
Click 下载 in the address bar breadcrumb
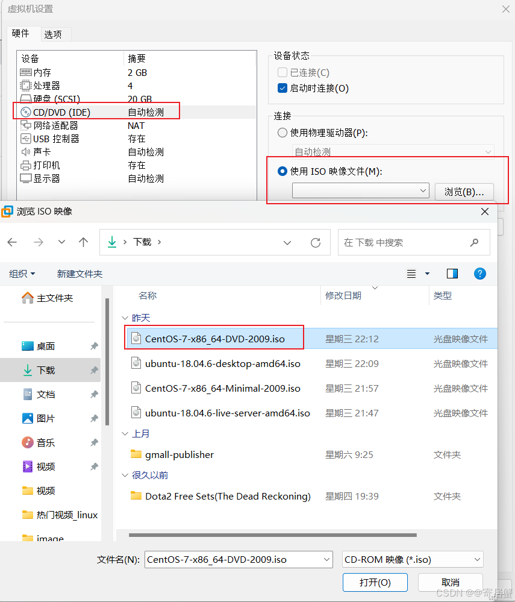tap(142, 242)
